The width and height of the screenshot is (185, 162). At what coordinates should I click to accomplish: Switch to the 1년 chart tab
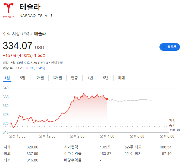(90, 78)
